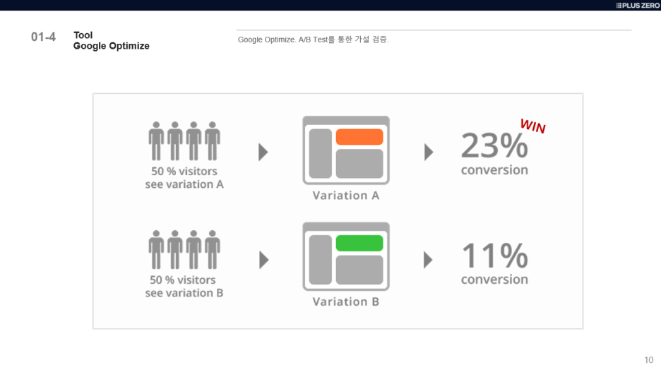Screen dimensions: 661x370
Task: Click the green block in Variation B
Action: click(x=359, y=244)
